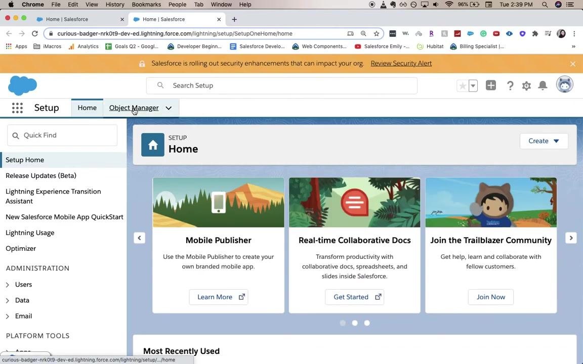Image resolution: width=583 pixels, height=364 pixels.
Task: Show more bookmarks overflow chevron
Action: 573,47
